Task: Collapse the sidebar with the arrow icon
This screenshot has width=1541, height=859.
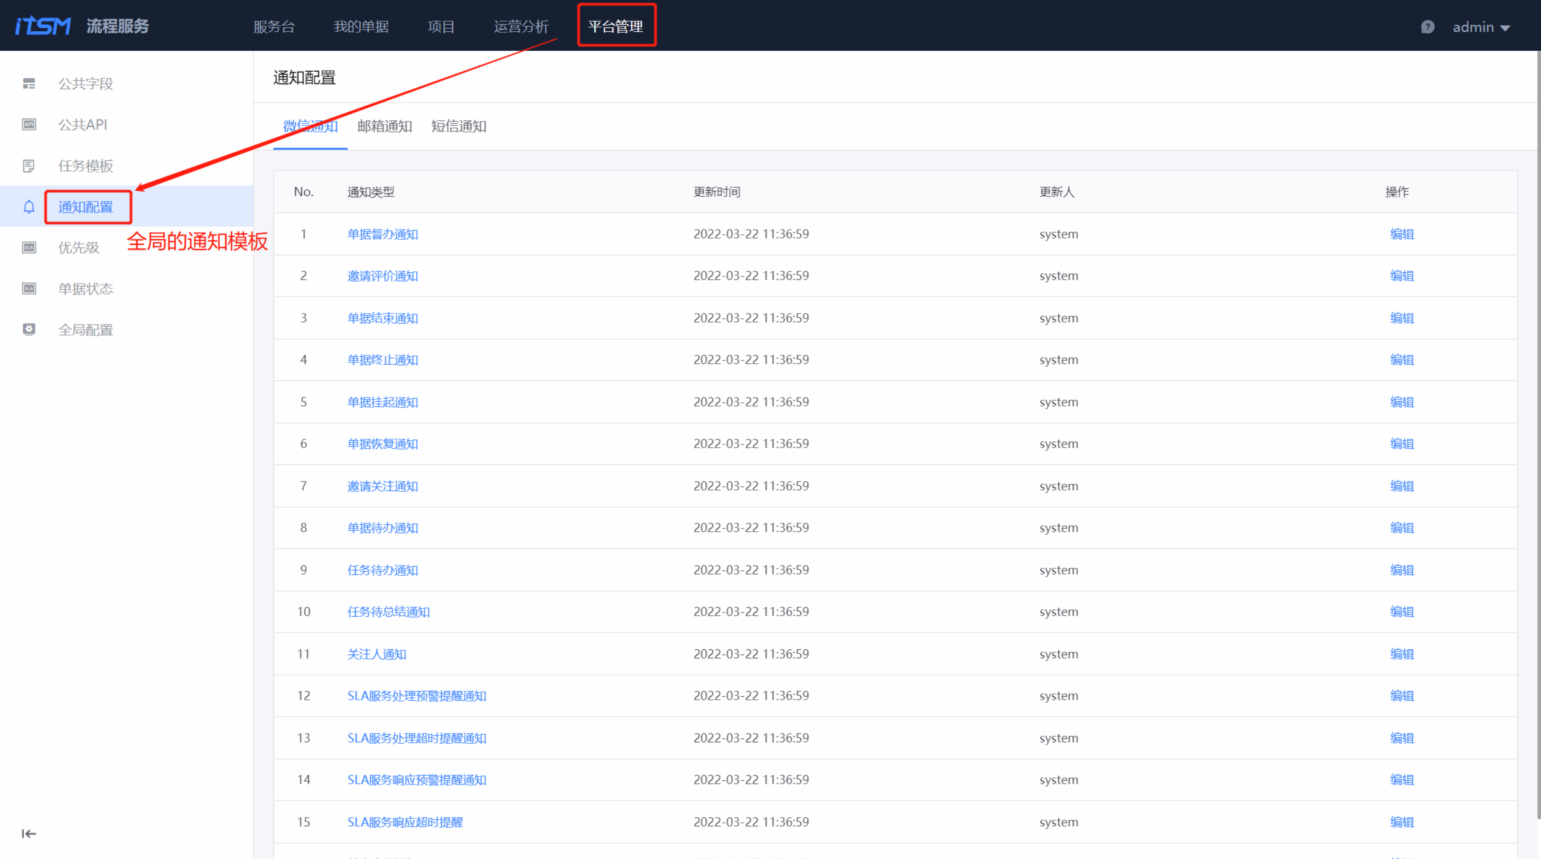Action: coord(29,833)
